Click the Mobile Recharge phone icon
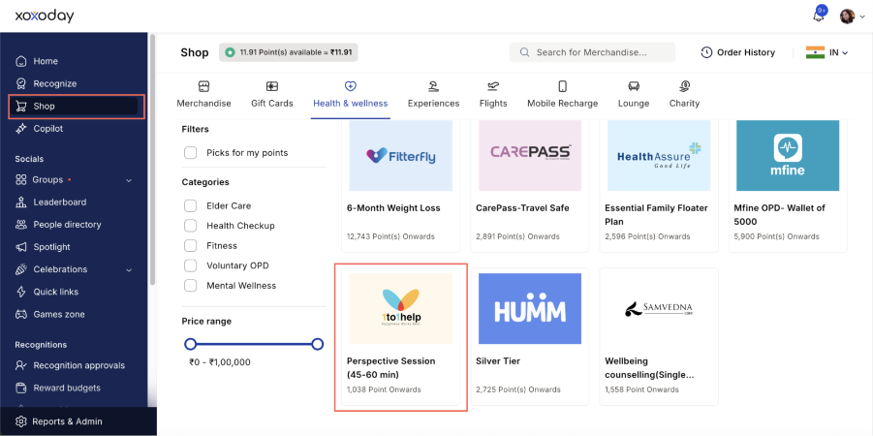Image resolution: width=873 pixels, height=436 pixels. pos(562,86)
